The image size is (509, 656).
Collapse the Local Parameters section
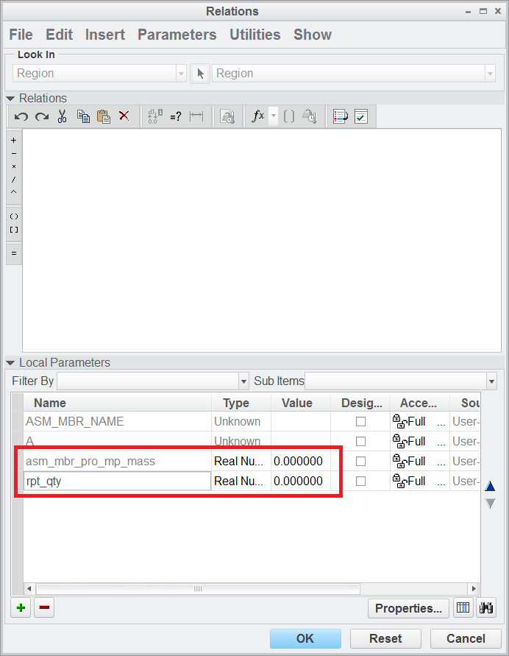coord(11,363)
